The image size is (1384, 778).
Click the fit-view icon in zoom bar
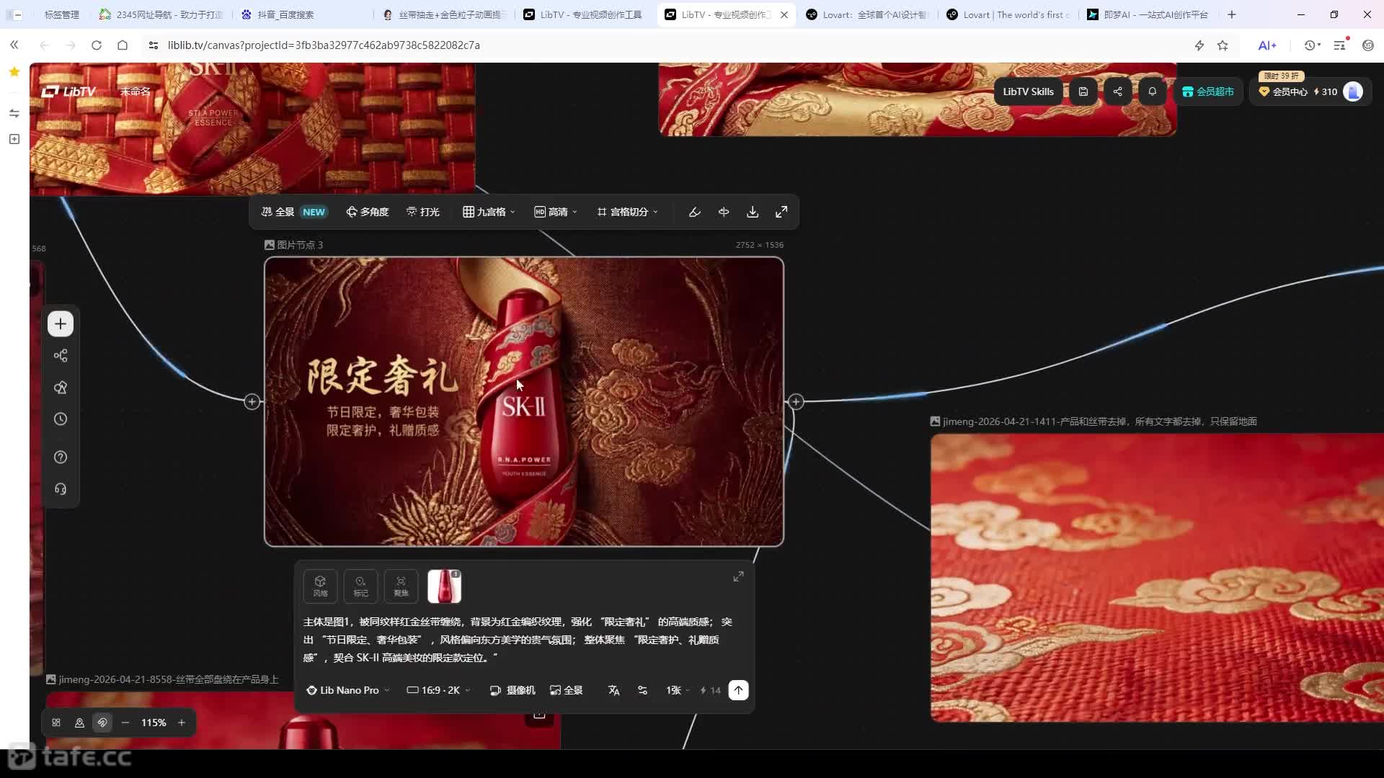tap(56, 723)
